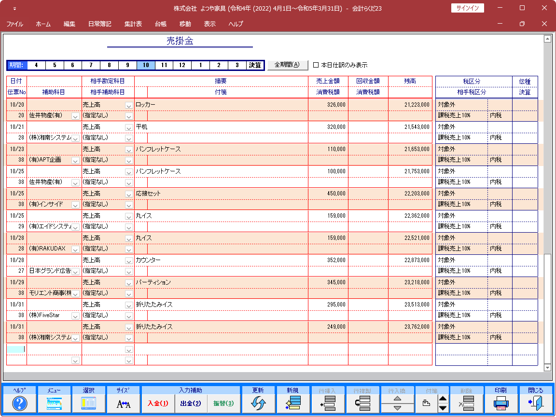Click 摘要 cell reading パーティション

221,283
